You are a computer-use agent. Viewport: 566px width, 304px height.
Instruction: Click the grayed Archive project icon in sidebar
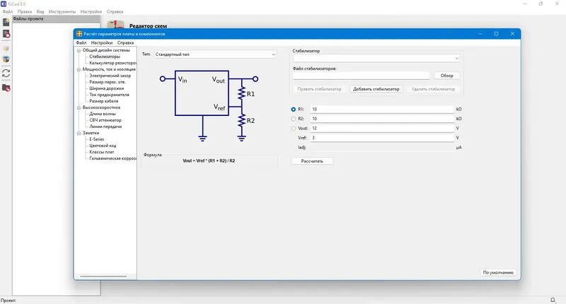6,48
